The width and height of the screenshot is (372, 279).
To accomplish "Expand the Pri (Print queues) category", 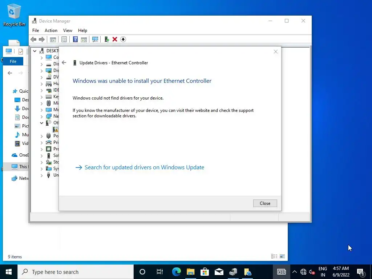I will 41,142.
